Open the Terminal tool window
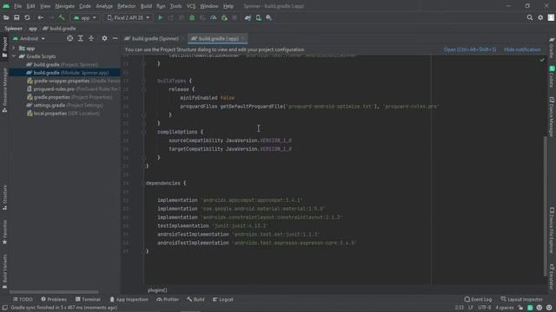The height and width of the screenshot is (312, 556). [x=88, y=299]
